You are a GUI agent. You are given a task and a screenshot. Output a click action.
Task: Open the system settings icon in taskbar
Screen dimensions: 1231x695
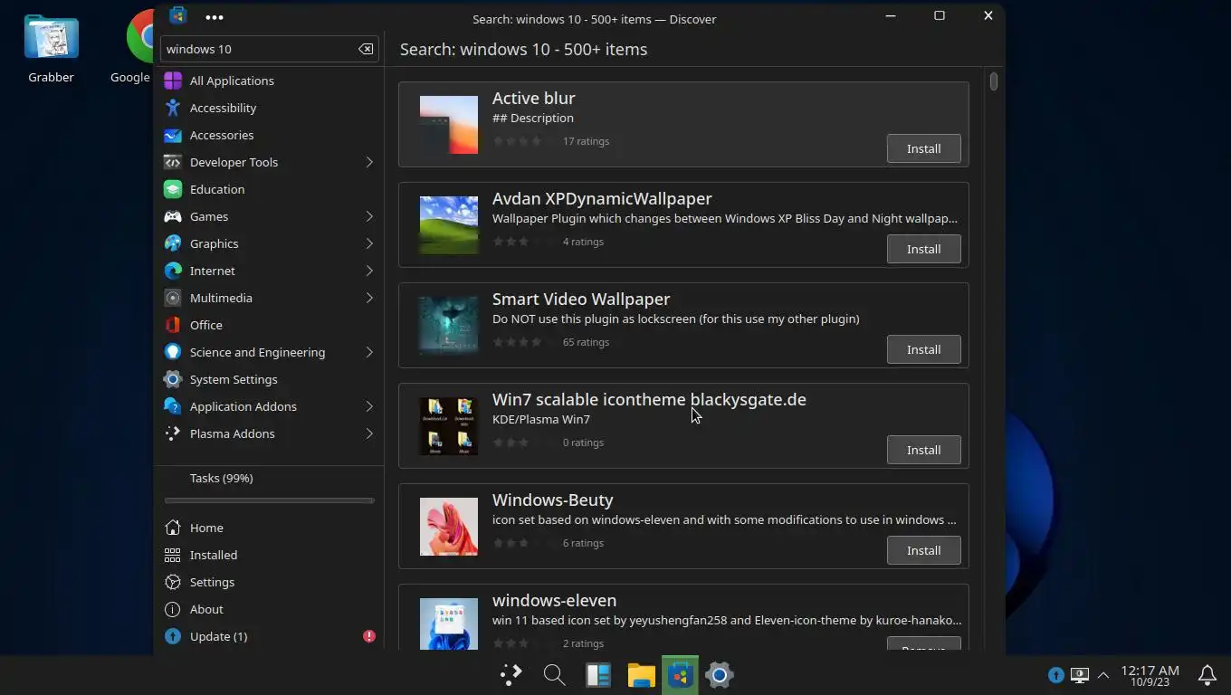pos(720,674)
